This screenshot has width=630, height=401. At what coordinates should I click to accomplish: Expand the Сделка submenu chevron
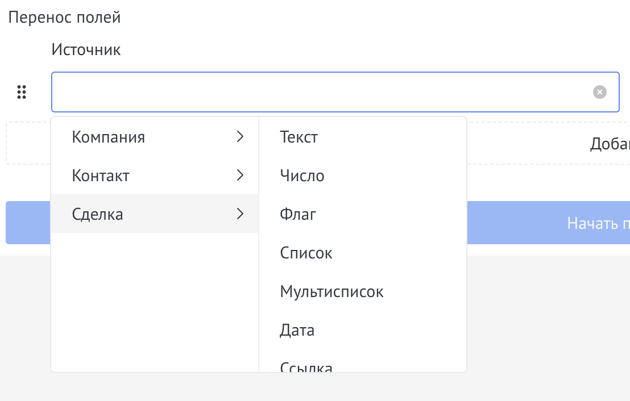point(240,214)
